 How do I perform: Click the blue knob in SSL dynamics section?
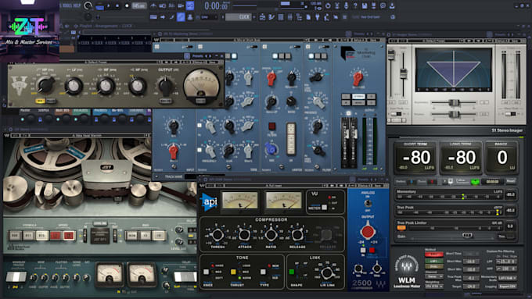click(271, 149)
